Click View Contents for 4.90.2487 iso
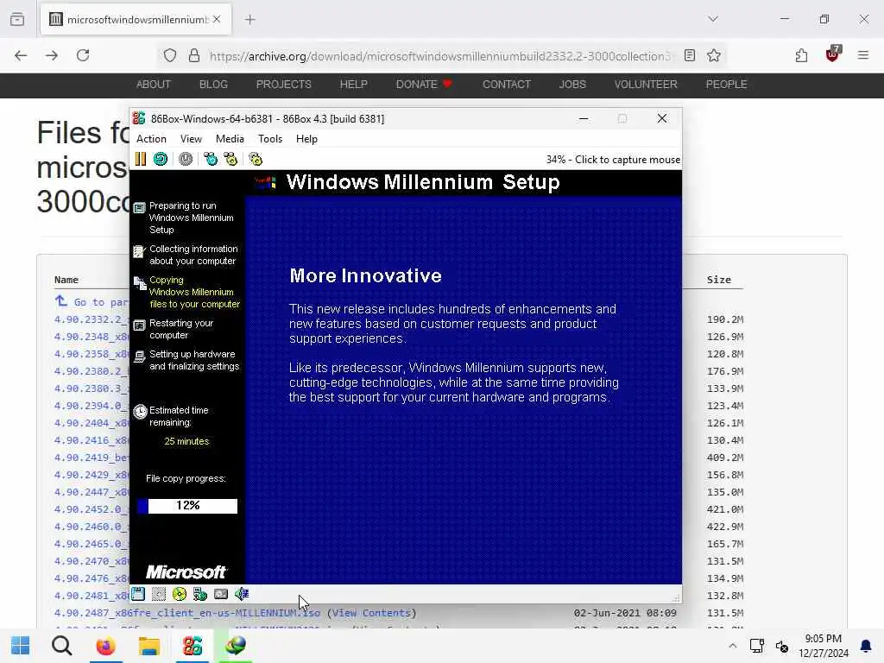 point(371,613)
